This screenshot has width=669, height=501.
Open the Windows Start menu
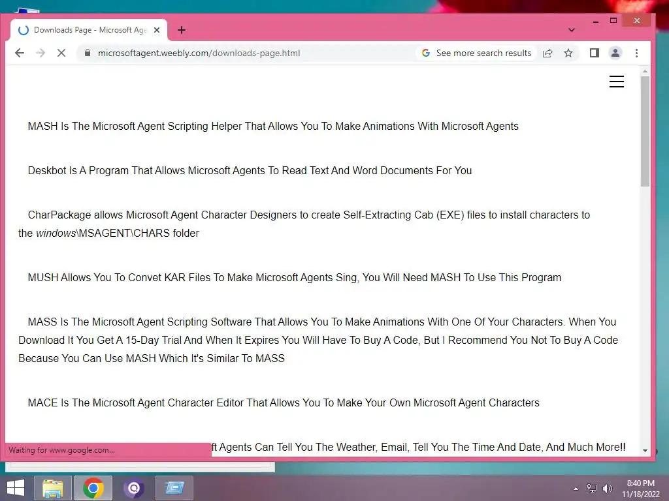16,488
